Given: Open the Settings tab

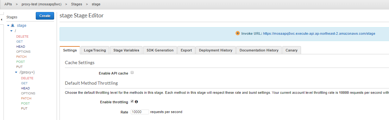Looking at the screenshot, I should tap(70, 50).
